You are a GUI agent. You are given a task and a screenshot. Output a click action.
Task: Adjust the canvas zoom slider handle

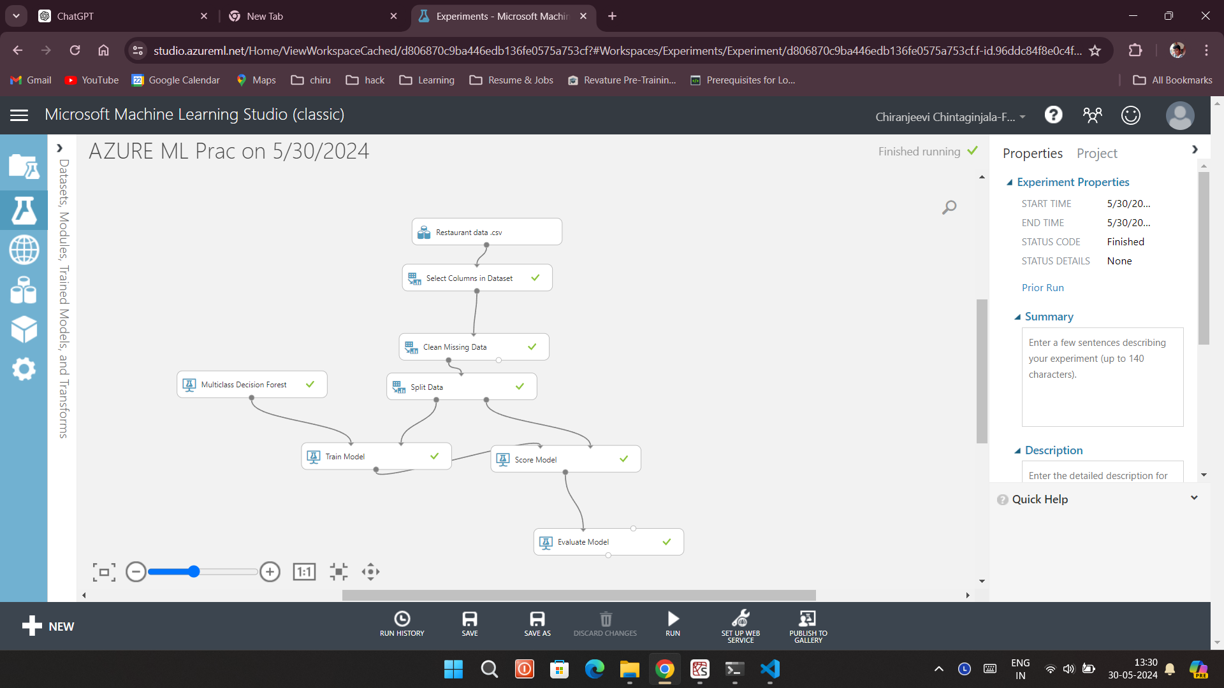tap(194, 572)
